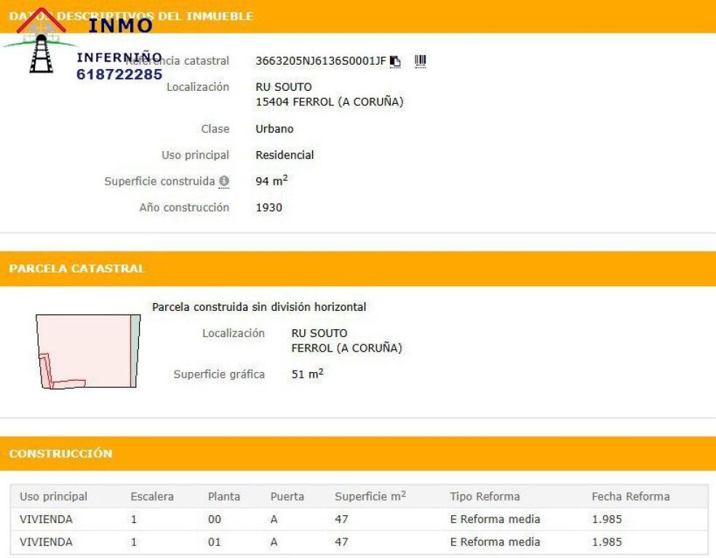The width and height of the screenshot is (716, 558).
Task: Click the planta '00' cell
Action: [x=215, y=519]
